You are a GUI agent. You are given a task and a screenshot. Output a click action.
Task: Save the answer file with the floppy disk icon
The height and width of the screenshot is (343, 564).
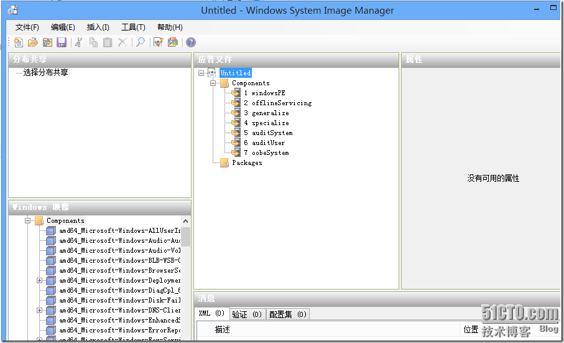coord(62,42)
